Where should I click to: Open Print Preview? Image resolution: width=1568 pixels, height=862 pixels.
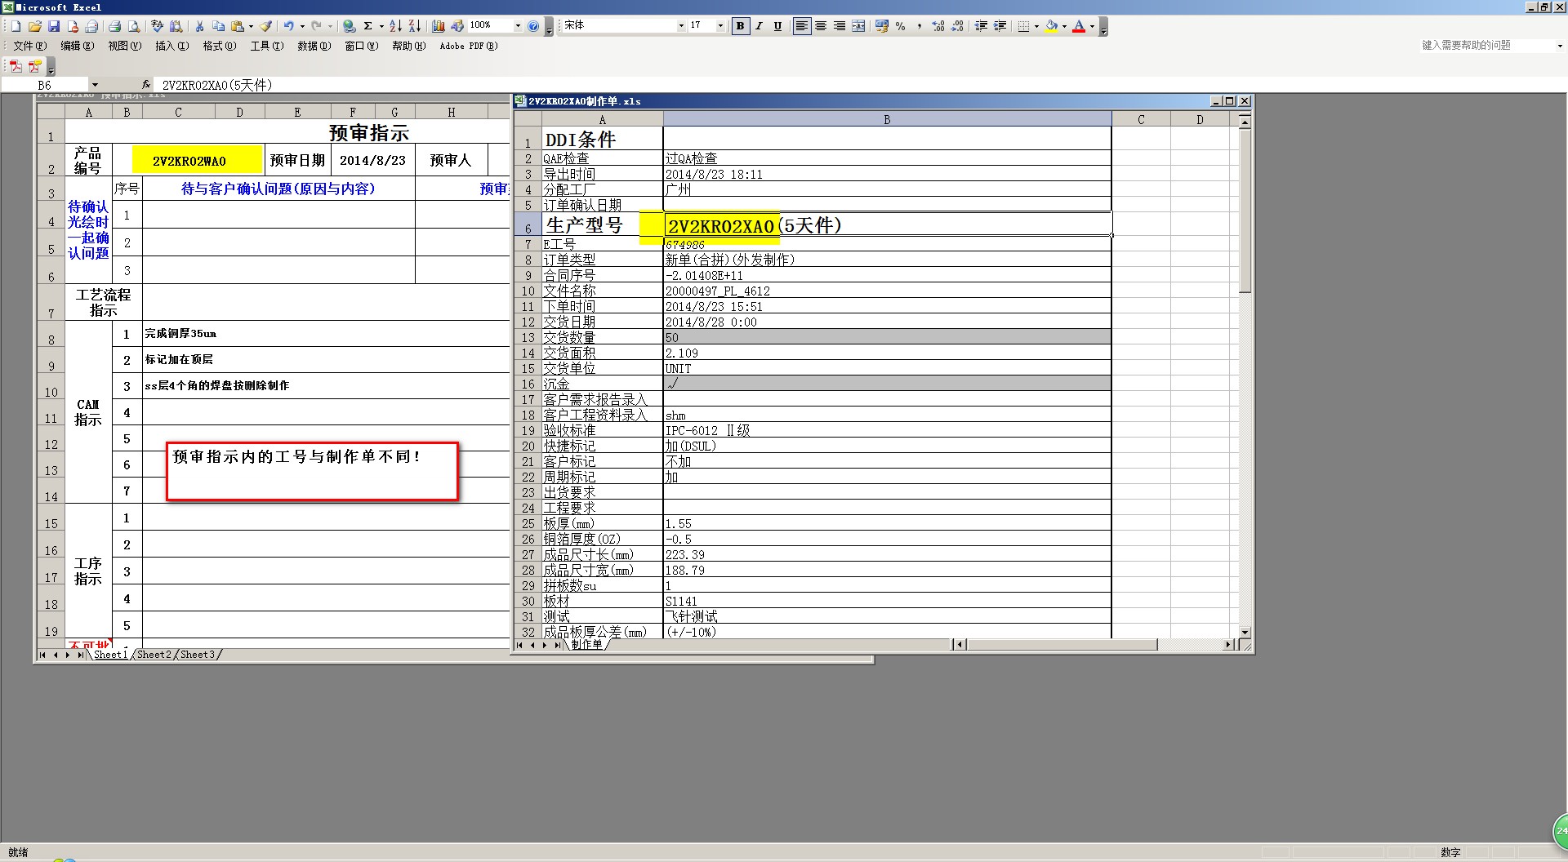click(134, 26)
